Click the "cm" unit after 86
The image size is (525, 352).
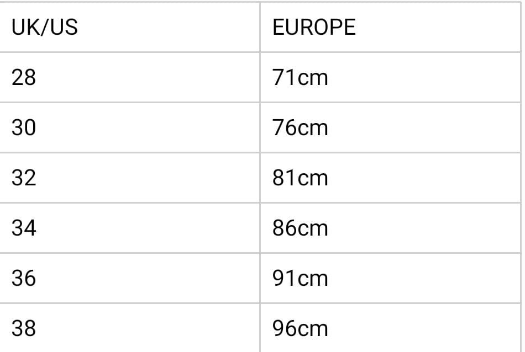coord(313,229)
